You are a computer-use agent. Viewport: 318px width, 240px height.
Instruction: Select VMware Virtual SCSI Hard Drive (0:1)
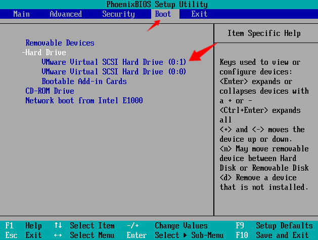114,62
